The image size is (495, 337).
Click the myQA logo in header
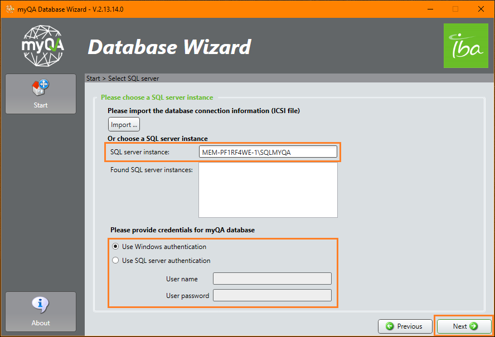coord(43,46)
